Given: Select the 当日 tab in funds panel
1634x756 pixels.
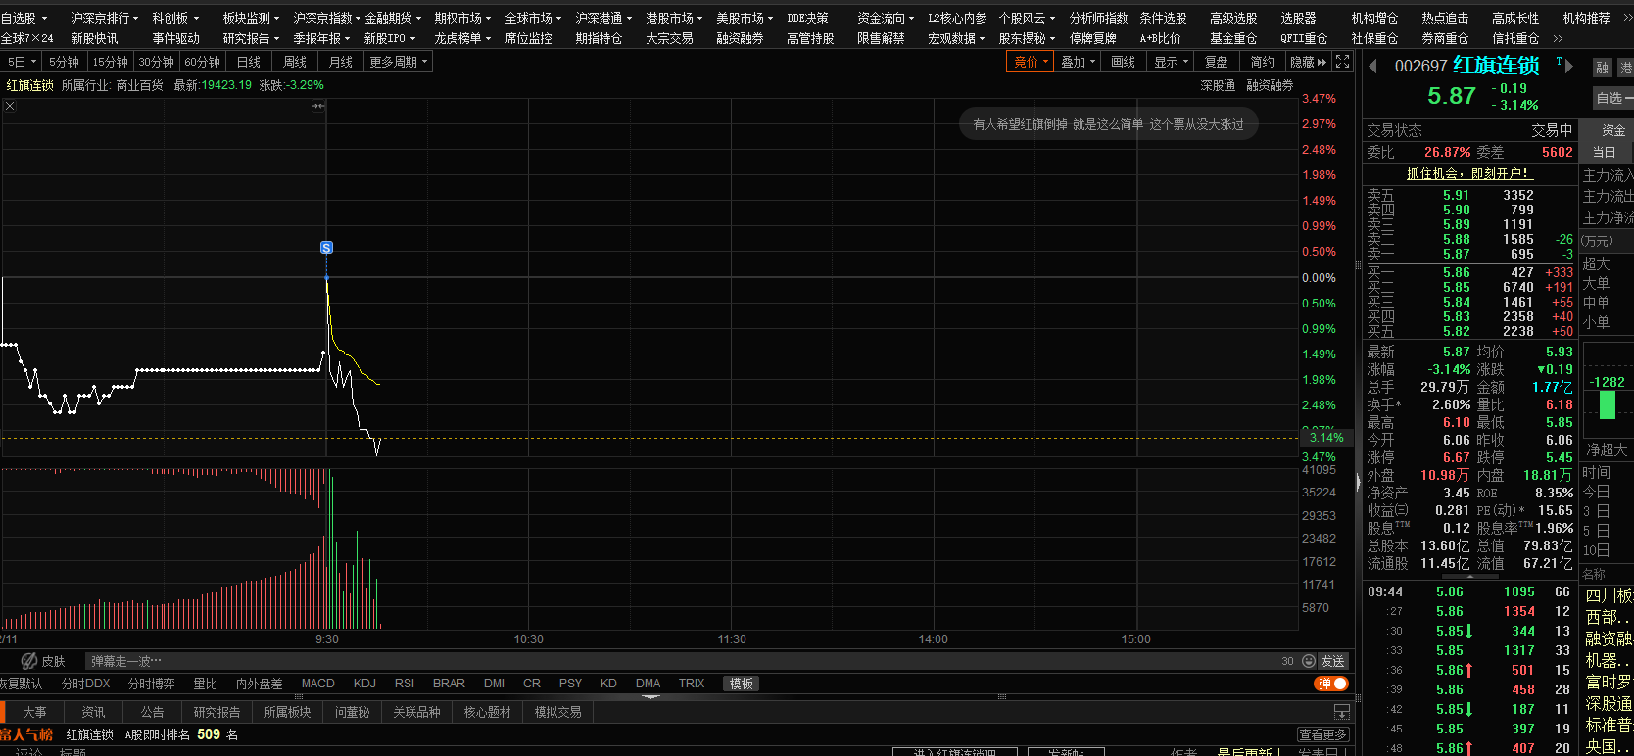Looking at the screenshot, I should click(x=1605, y=152).
